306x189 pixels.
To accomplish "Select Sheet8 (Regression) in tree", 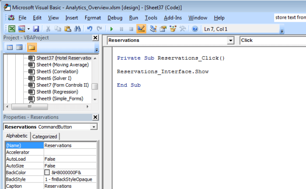I will click(x=57, y=92).
